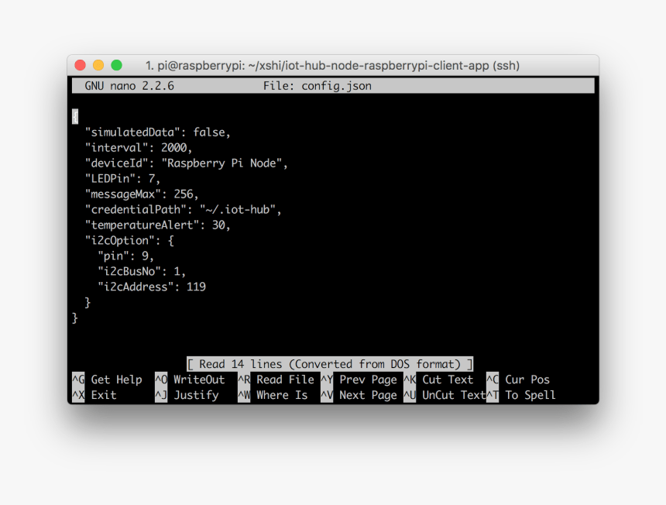Click the "interval": 2000 line
This screenshot has height=505, width=666.
point(139,148)
